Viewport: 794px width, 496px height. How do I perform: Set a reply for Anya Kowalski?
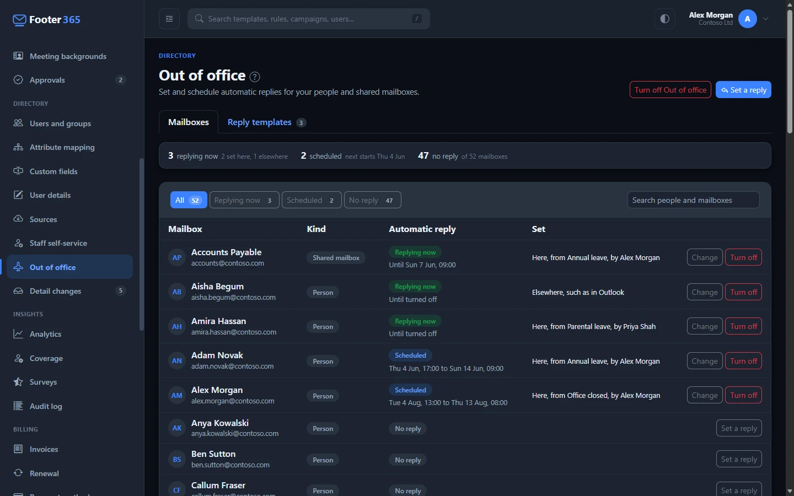[739, 428]
